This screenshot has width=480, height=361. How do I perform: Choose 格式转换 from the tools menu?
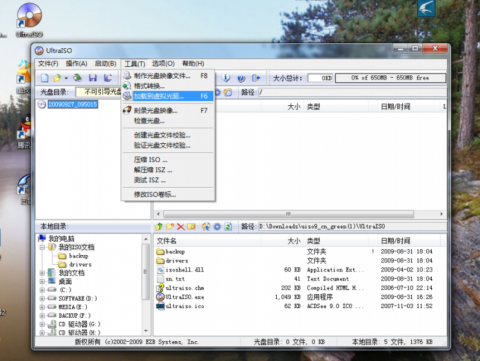click(168, 86)
